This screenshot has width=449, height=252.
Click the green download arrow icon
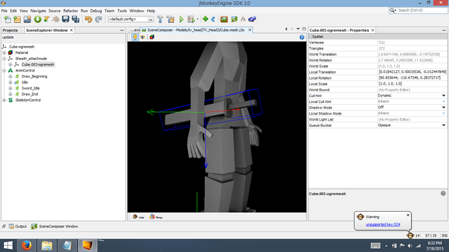click(x=38, y=19)
